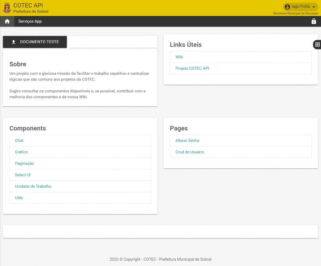
Task: Expand the Iago Frota user dropdown arrow
Action: tap(314, 7)
